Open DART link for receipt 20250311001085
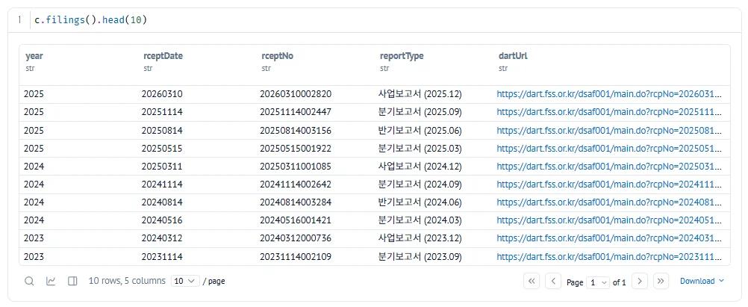Screen dimensions: 748x307 [609, 167]
